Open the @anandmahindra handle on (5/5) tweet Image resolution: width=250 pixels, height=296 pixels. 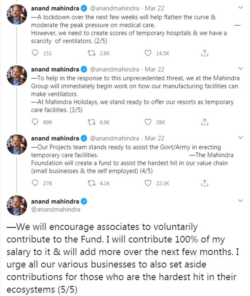click(56, 209)
